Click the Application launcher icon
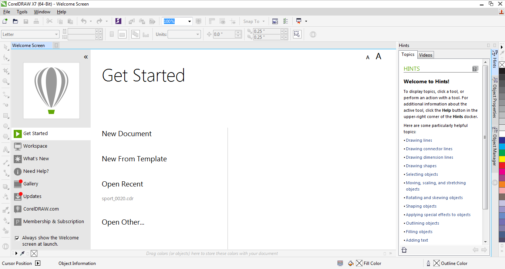This screenshot has width=505, height=269. pos(299,21)
